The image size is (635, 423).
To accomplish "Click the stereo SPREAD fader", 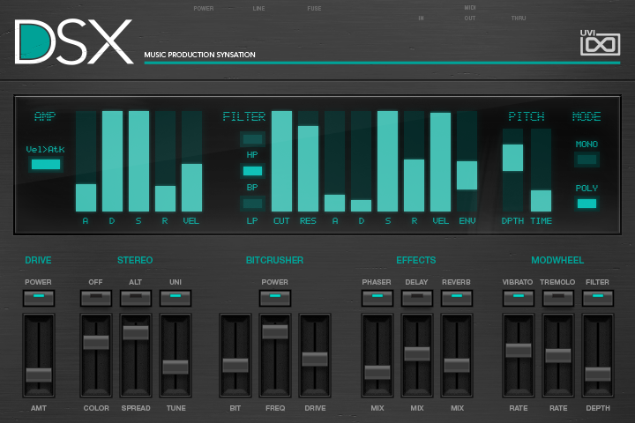I will click(136, 332).
